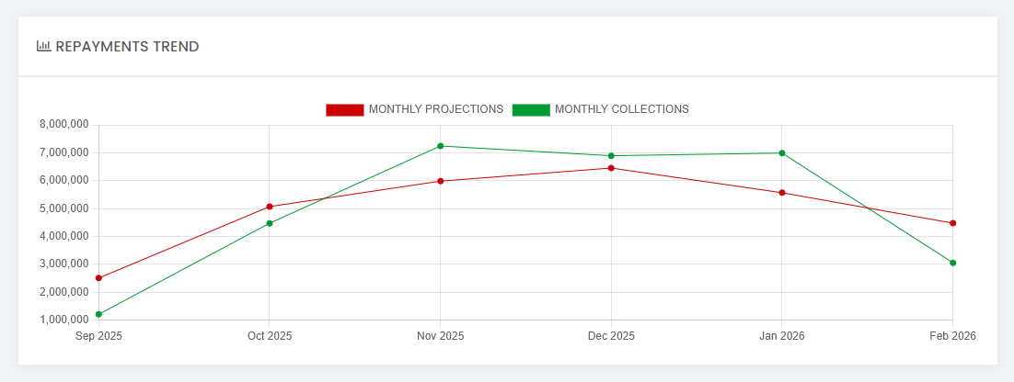This screenshot has height=382, width=1014.
Task: Select the green collections point for Jan 2026
Action: (x=782, y=153)
